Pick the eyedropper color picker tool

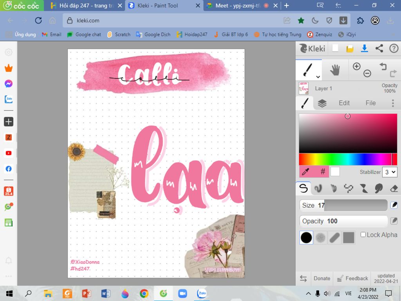(x=305, y=172)
